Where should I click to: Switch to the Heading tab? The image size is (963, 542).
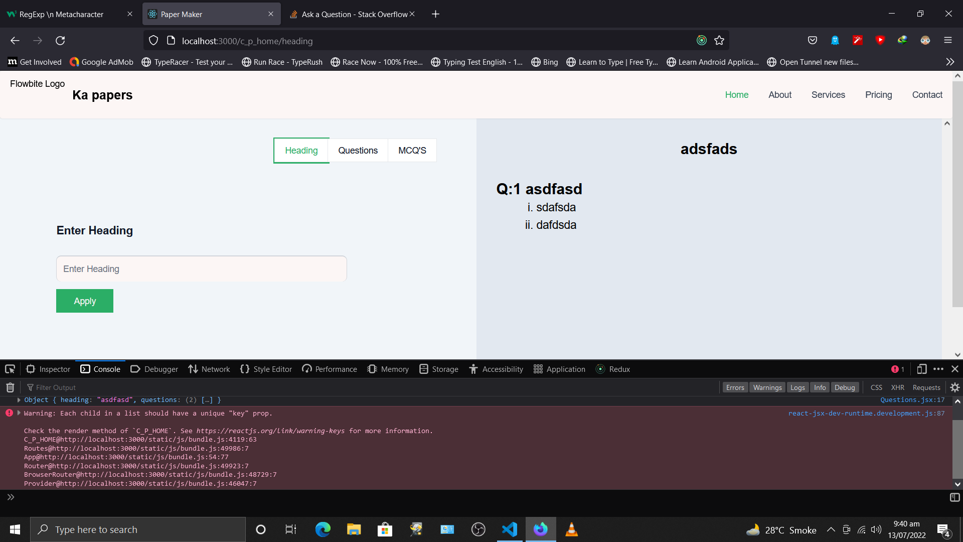(x=301, y=150)
